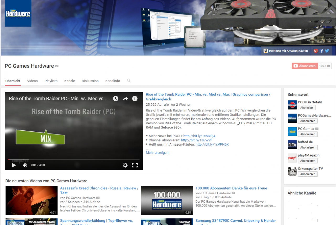Click the play4Magazin channel name
Viewport: 336px width, 225px height.
309,155
